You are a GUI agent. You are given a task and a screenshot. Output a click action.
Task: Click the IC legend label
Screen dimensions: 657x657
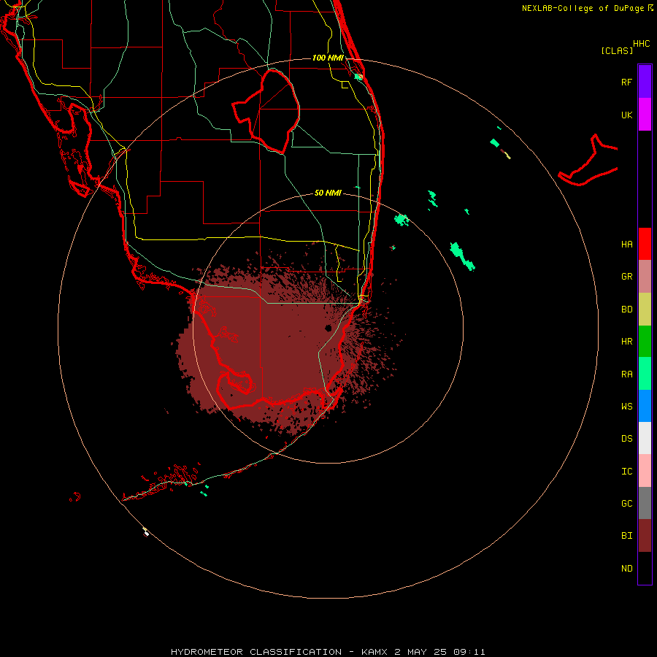point(626,472)
